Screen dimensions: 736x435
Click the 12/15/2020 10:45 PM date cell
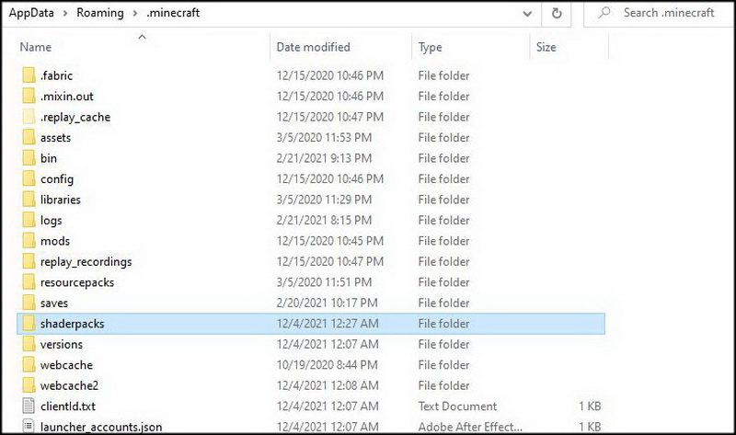(330, 241)
